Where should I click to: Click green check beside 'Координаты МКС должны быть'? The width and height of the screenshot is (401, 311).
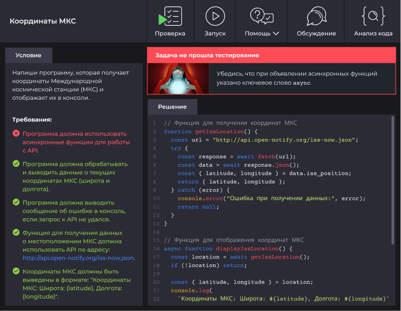coord(16,271)
